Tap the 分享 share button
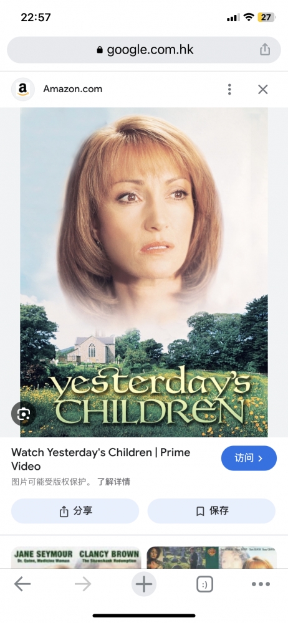Image resolution: width=288 pixels, height=623 pixels. [75, 511]
